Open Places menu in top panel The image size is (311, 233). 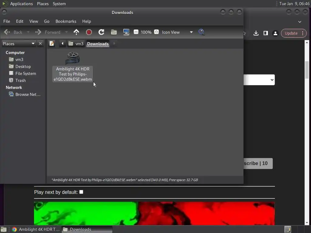43,4
